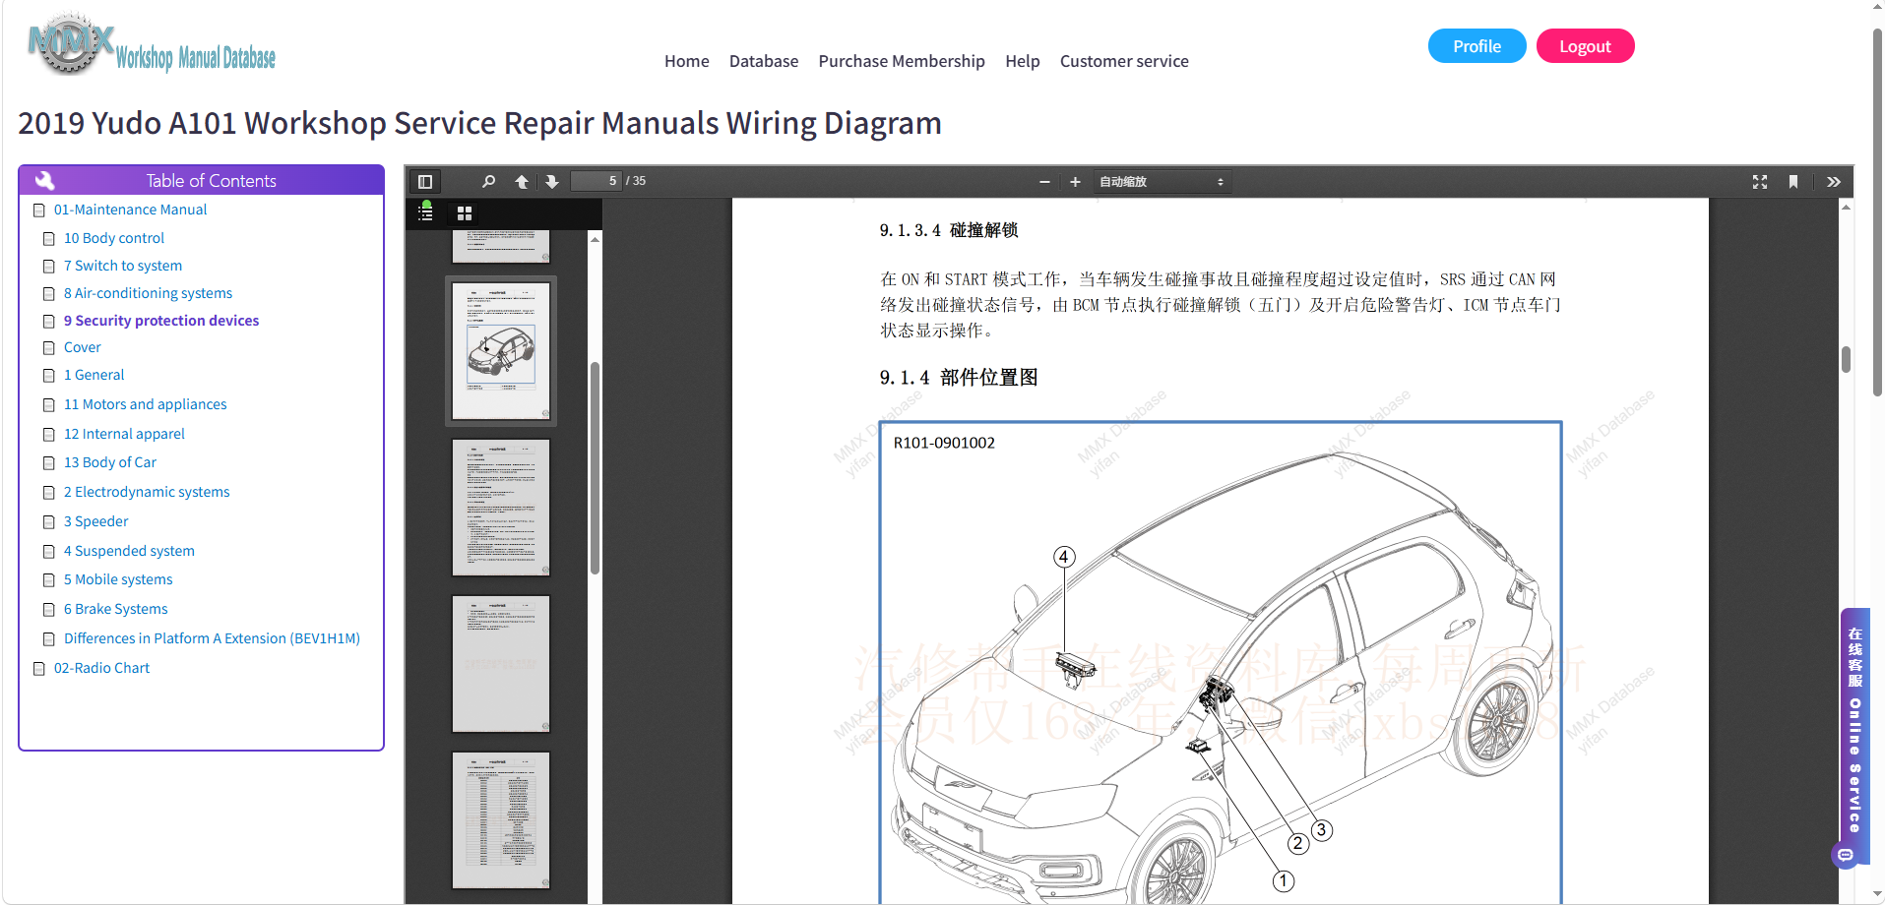This screenshot has height=905, width=1885.
Task: Zoom in with the plus icon
Action: tap(1075, 182)
